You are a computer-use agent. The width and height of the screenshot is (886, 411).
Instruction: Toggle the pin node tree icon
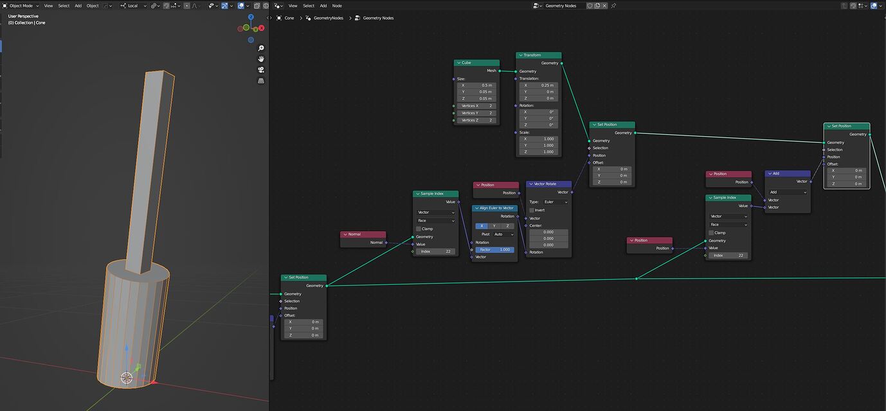coord(613,6)
